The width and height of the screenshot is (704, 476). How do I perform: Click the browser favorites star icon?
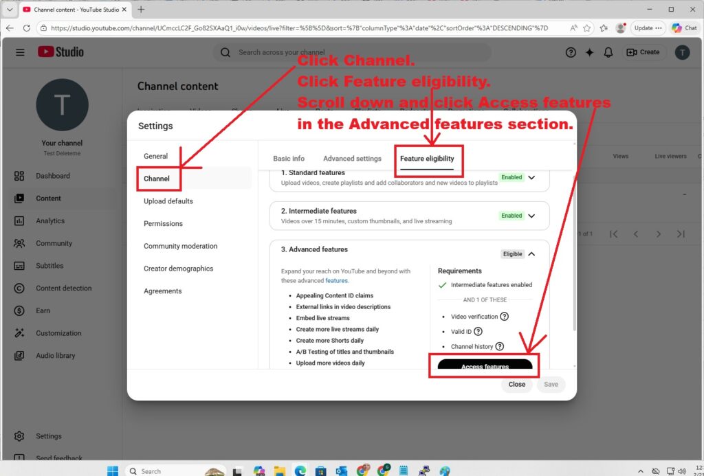(586, 28)
